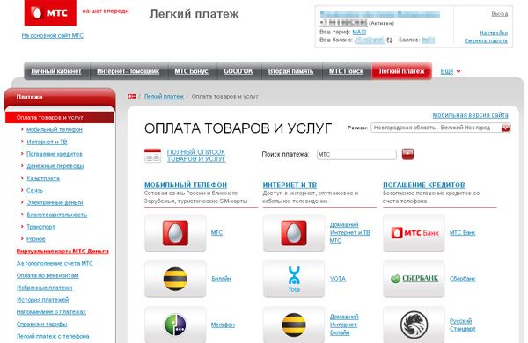The height and width of the screenshot is (343, 528).
Task: Open the Вторая память tab
Action: point(290,71)
